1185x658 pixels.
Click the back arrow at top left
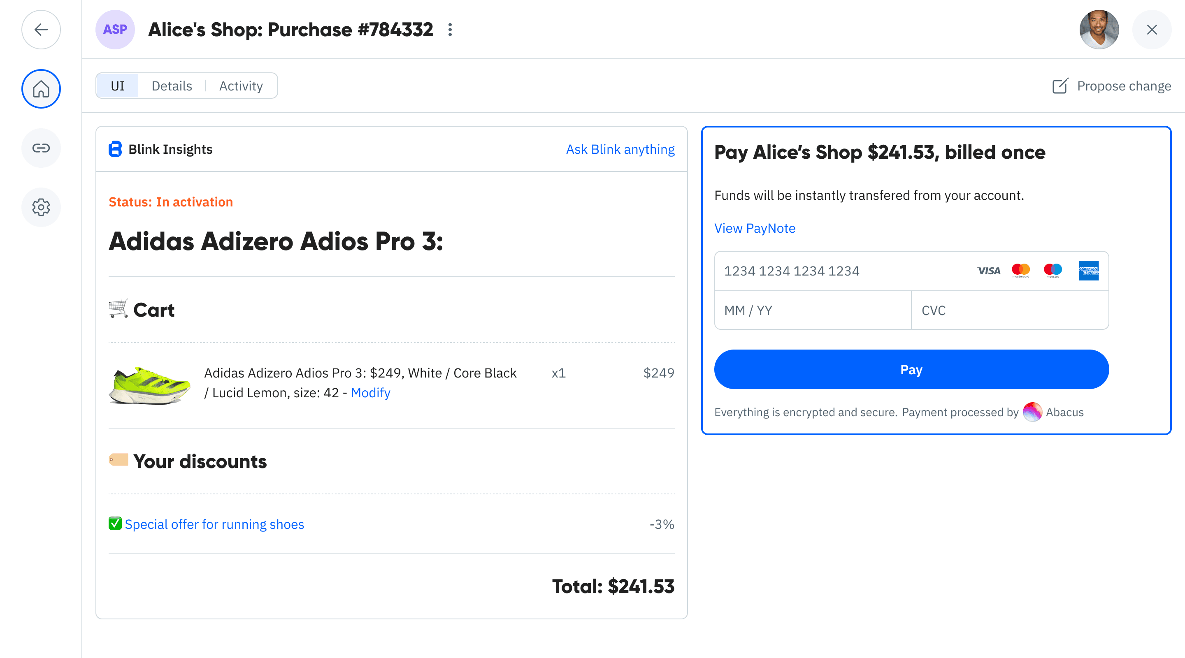click(x=41, y=30)
